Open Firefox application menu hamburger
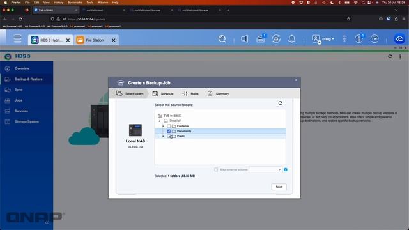This screenshot has height=230, width=409. point(404,19)
